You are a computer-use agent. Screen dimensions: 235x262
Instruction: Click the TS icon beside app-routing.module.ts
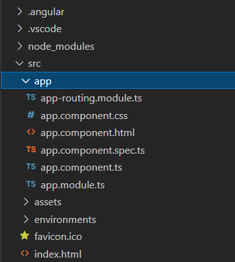[x=31, y=98]
